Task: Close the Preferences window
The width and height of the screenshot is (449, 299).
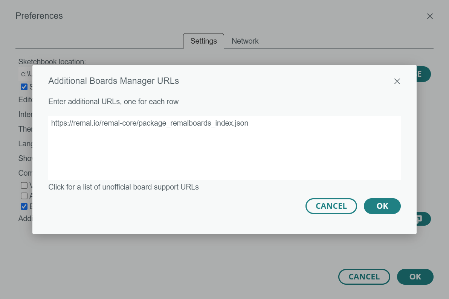Action: tap(429, 16)
